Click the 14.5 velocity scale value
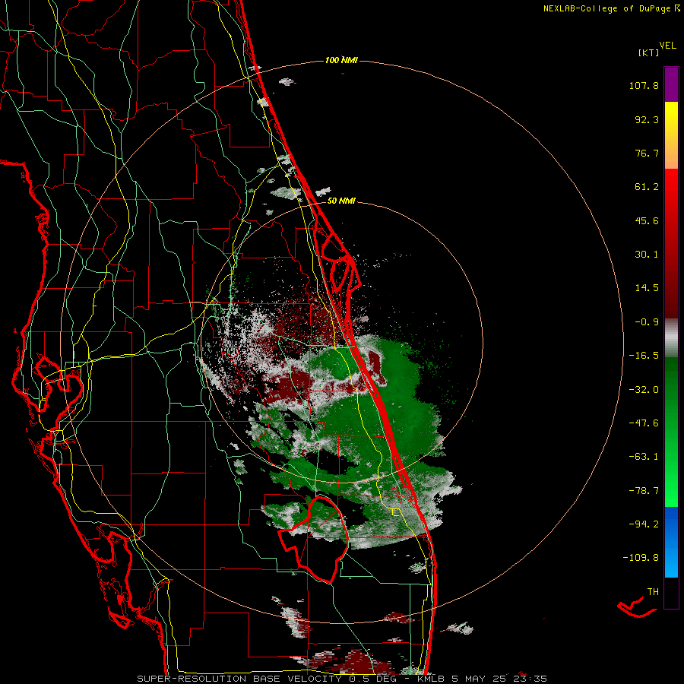The height and width of the screenshot is (684, 684). click(x=647, y=288)
